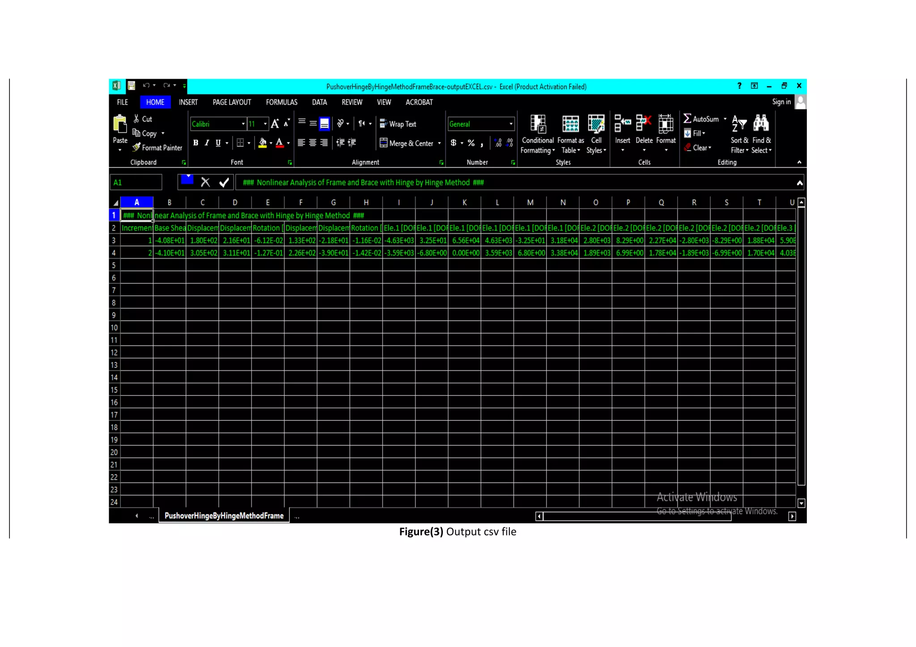The image size is (916, 647).
Task: Pick the red Font Color swatch
Action: point(280,143)
